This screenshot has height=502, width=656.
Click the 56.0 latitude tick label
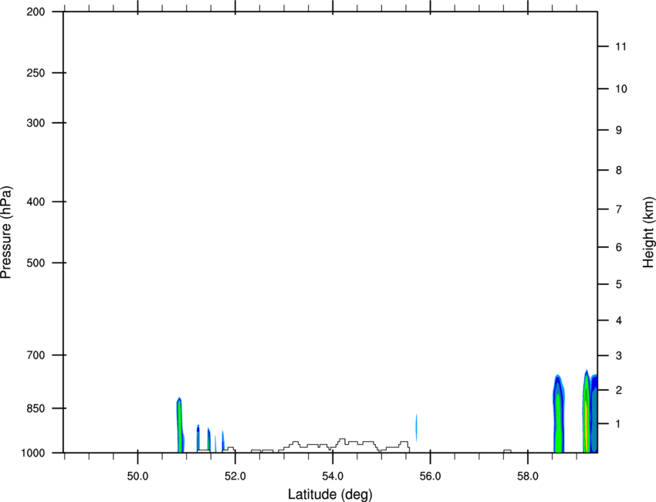tap(430, 477)
